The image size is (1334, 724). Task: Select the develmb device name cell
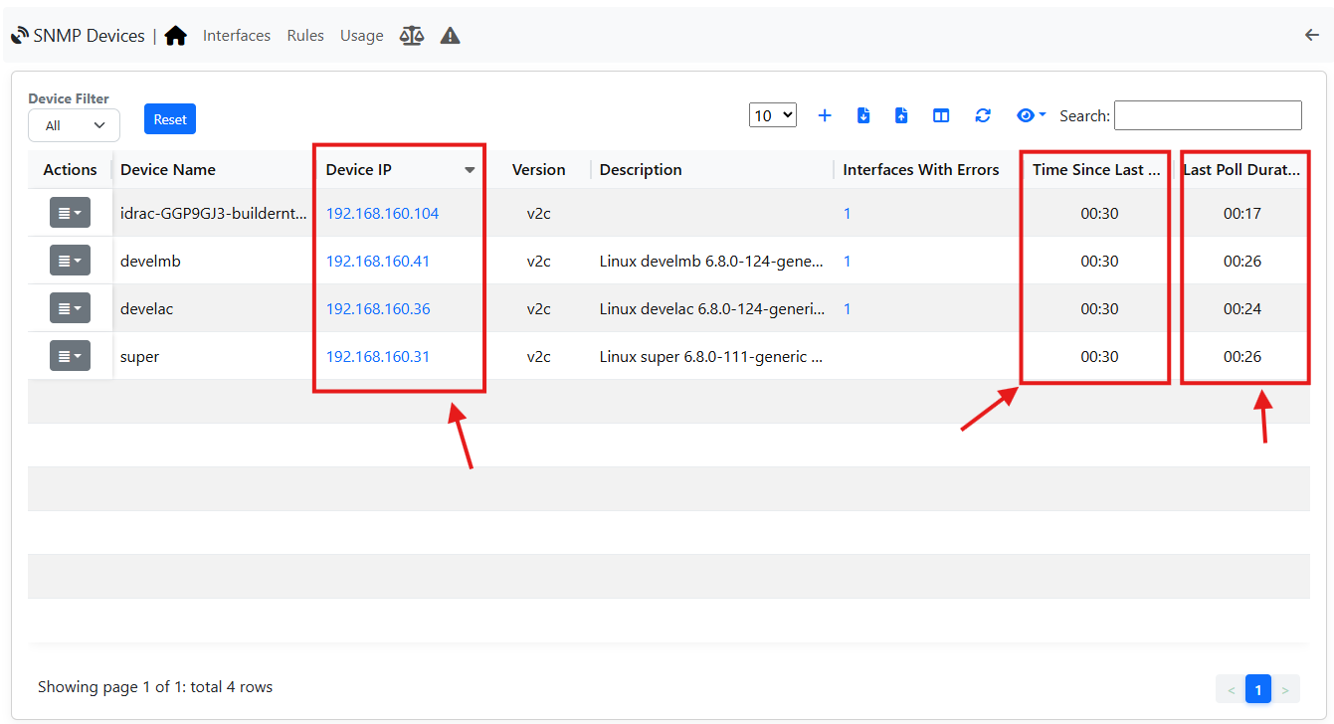150,261
